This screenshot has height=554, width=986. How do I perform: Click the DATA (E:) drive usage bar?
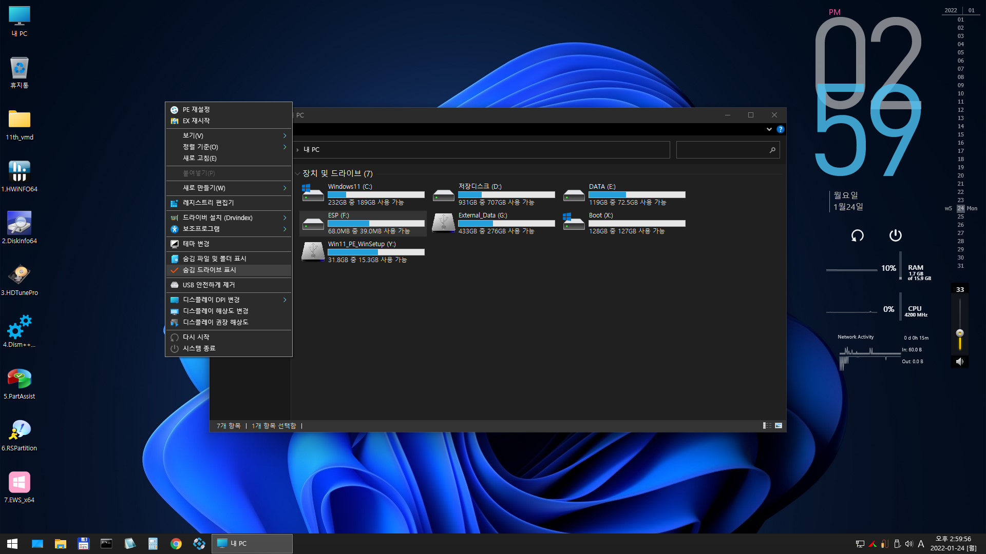(637, 195)
